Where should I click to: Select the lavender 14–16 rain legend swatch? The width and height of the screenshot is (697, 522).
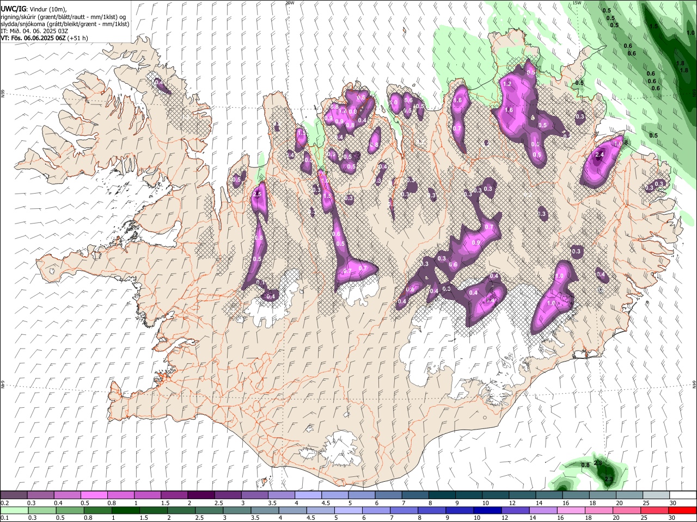pos(542,510)
